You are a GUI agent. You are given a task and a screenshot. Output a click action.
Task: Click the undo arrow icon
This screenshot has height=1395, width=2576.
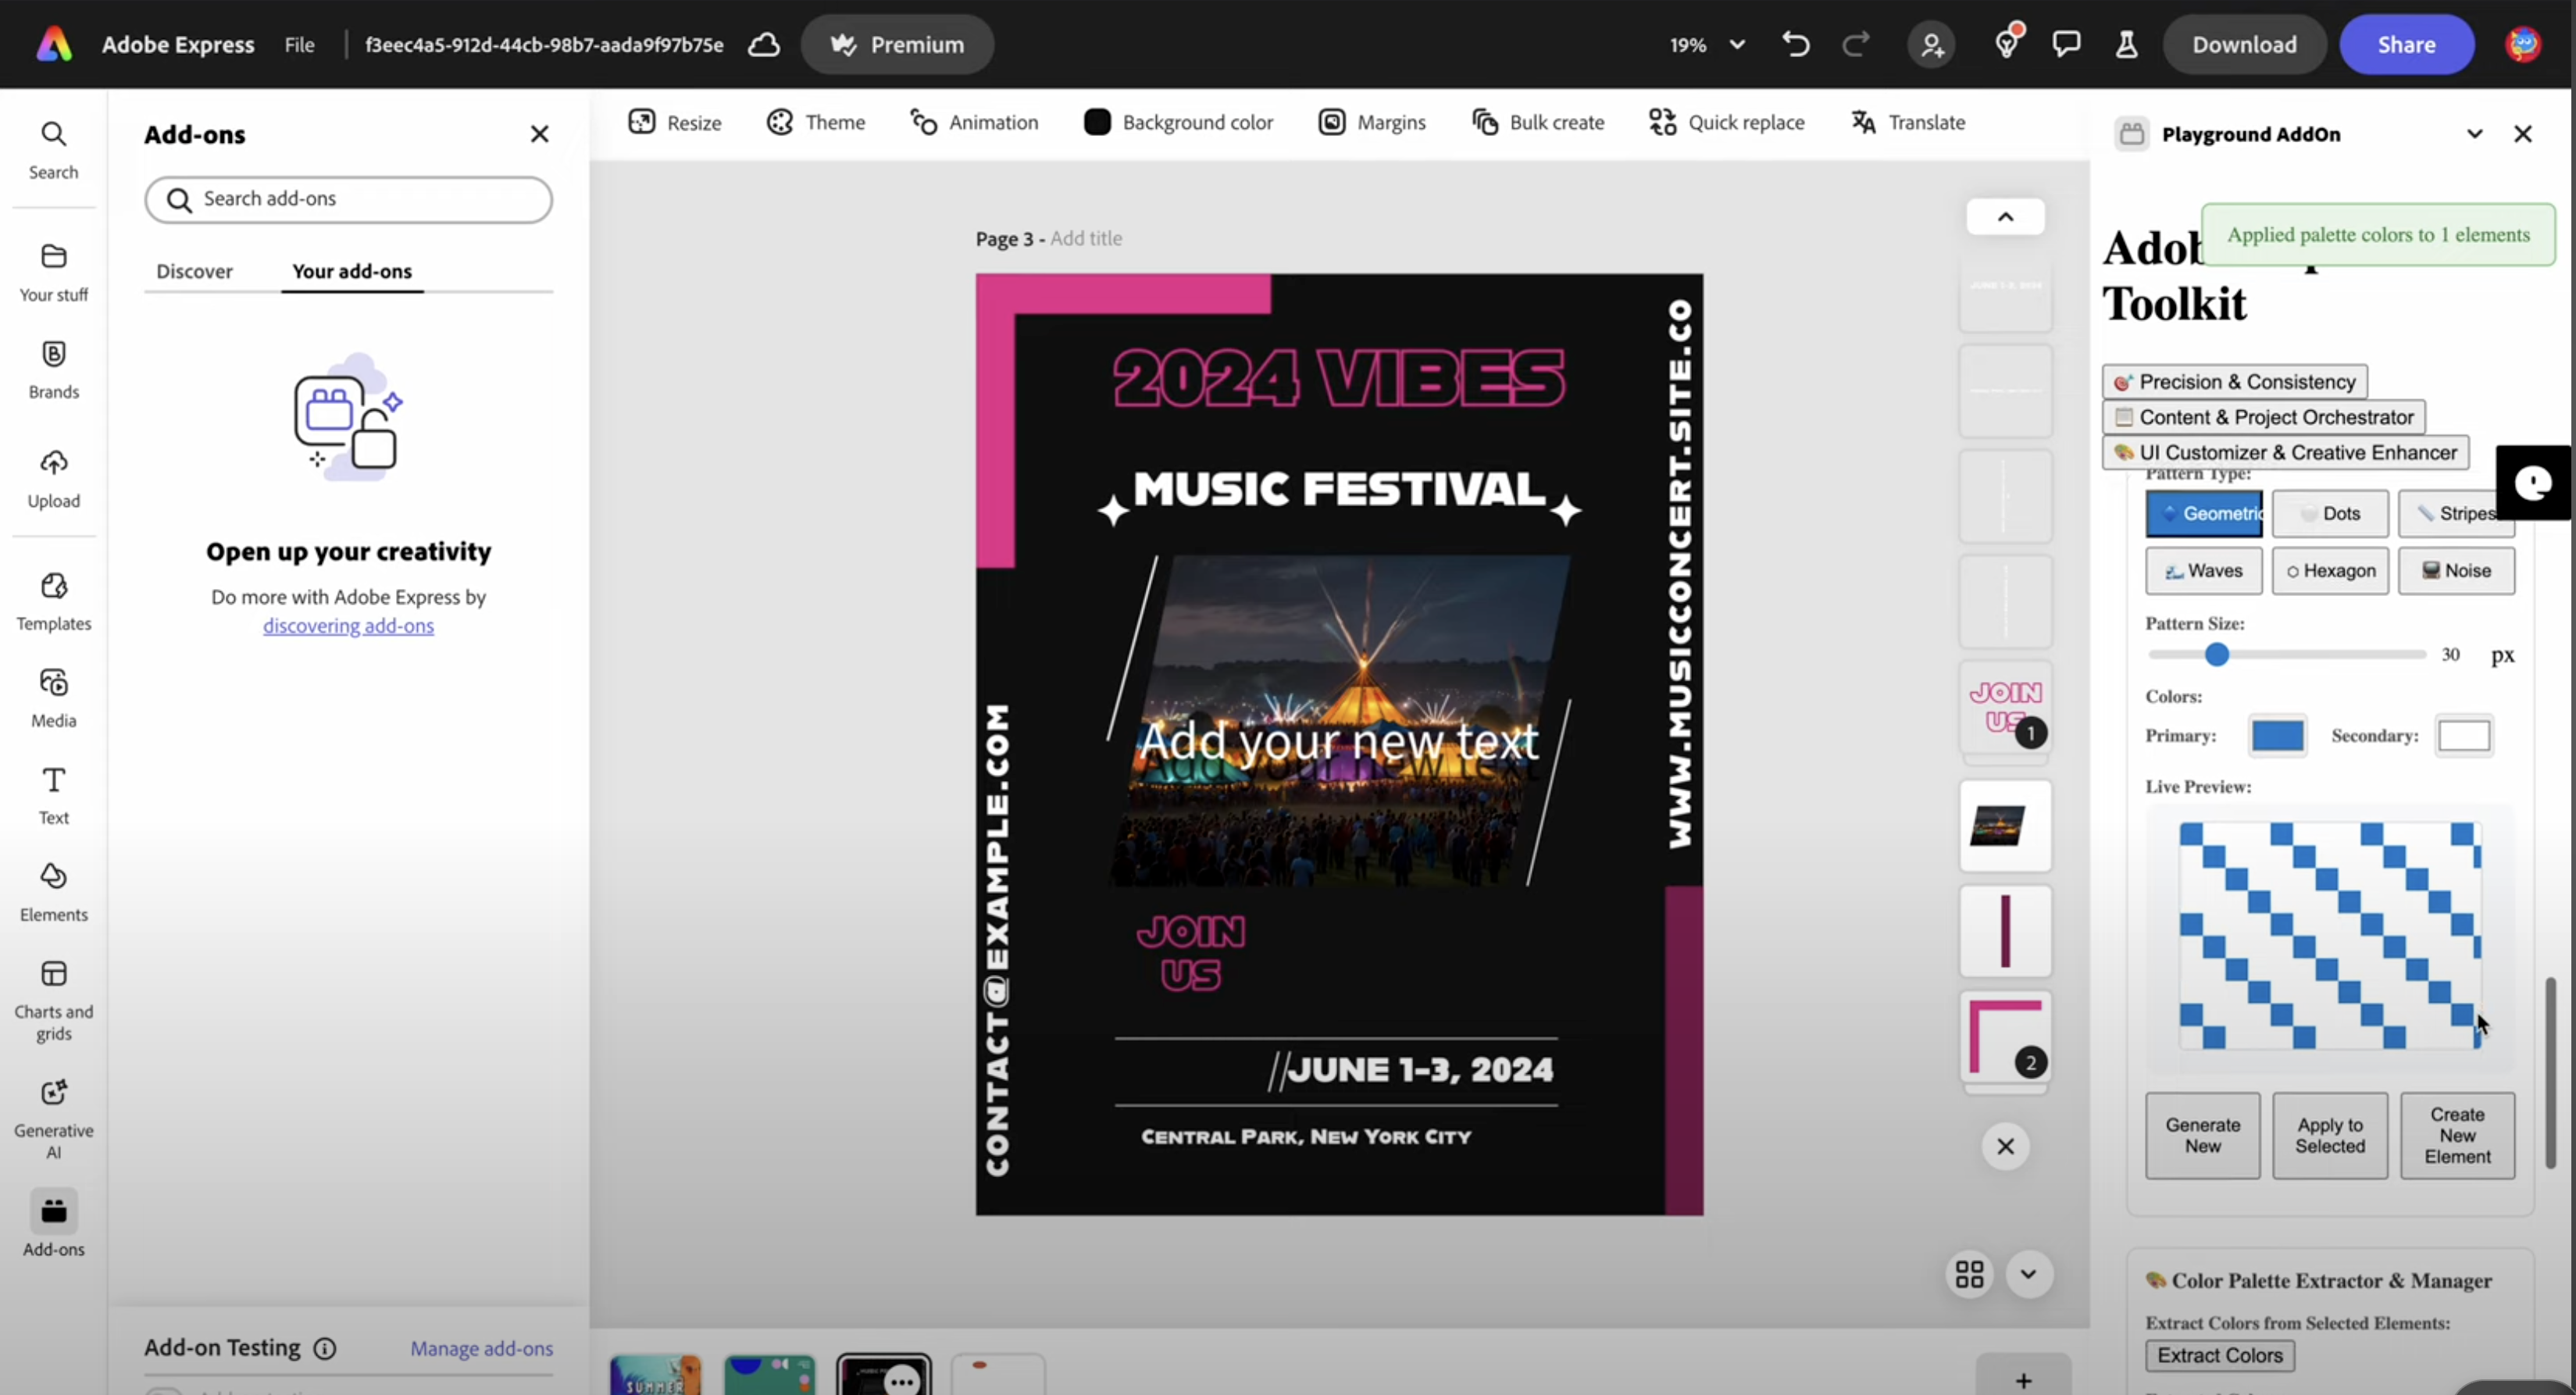click(x=1795, y=44)
